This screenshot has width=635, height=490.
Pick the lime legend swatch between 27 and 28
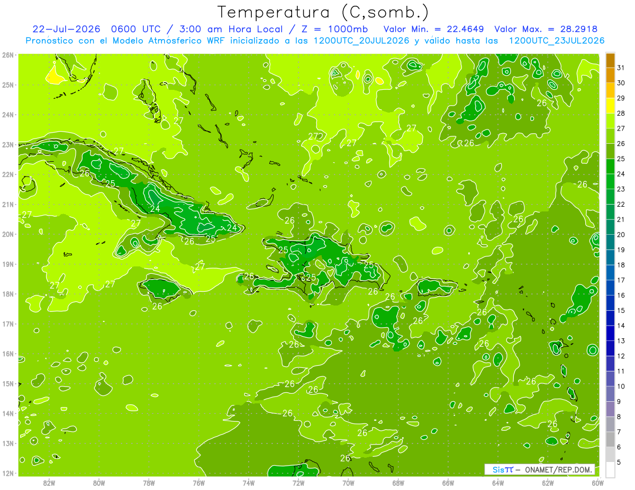coord(610,121)
